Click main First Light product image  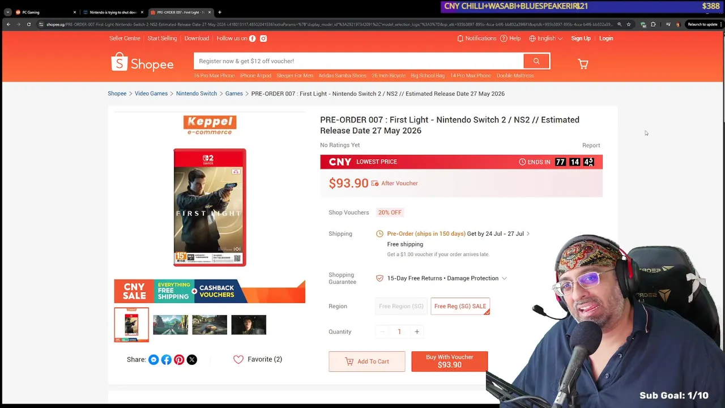[x=210, y=207]
